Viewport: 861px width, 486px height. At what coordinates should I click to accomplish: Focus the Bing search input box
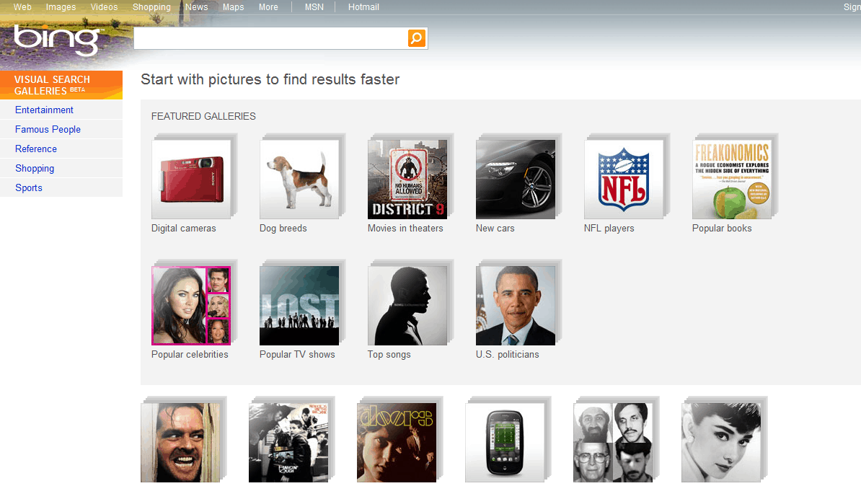(270, 38)
